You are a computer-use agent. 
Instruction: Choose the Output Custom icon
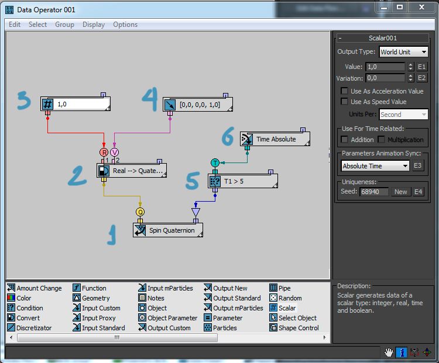(x=142, y=327)
